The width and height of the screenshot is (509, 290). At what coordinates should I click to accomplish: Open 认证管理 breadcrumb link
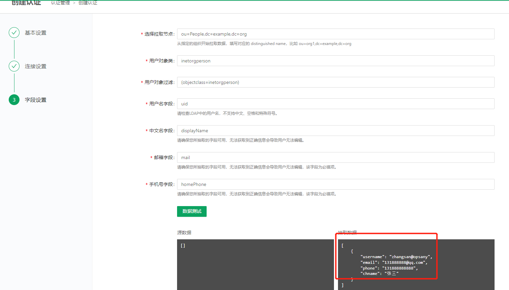click(x=60, y=3)
